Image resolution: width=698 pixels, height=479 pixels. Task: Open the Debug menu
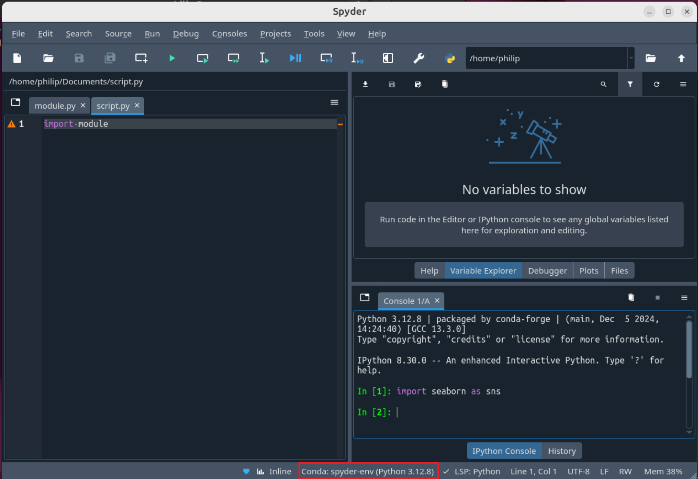click(186, 33)
